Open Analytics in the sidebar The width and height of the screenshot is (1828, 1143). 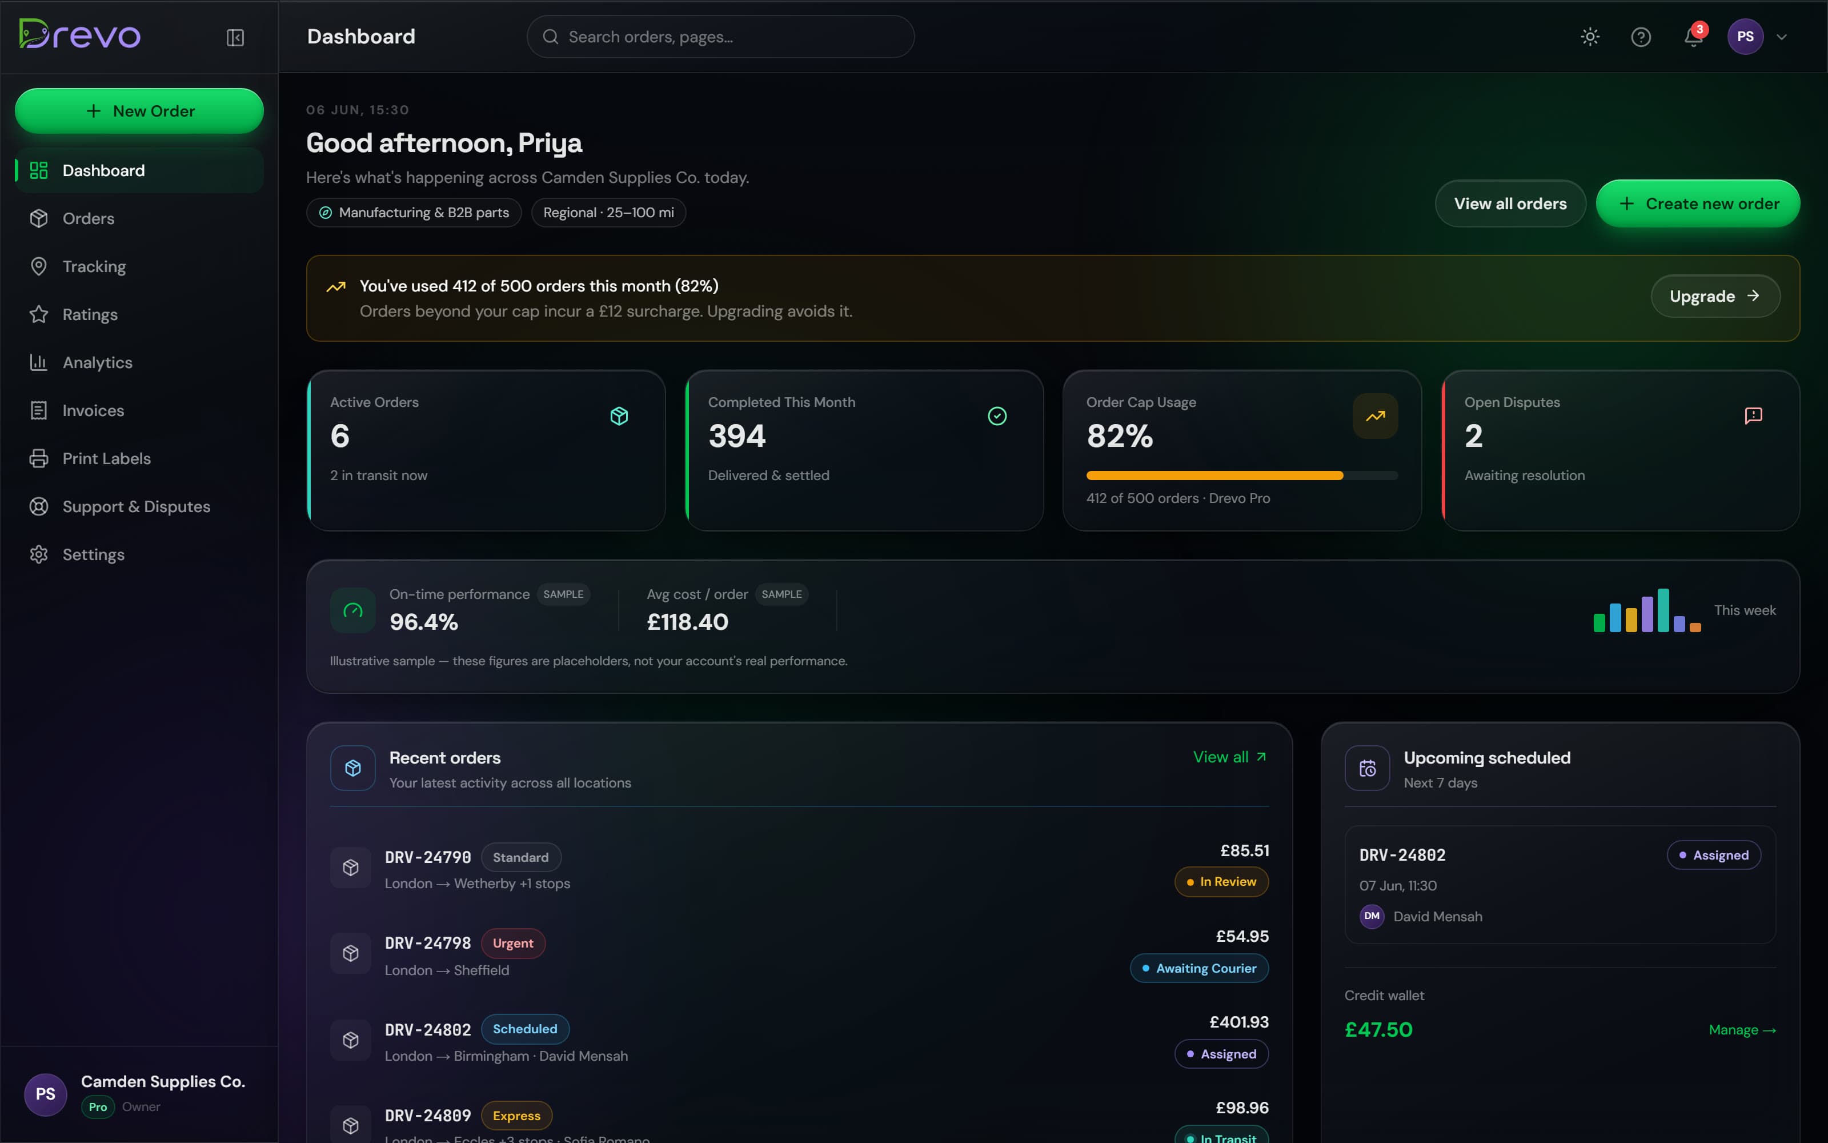(139, 362)
